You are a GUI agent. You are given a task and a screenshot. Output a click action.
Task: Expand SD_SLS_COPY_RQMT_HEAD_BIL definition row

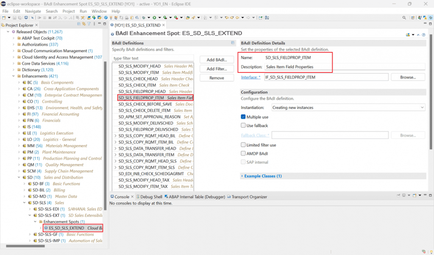[115, 136]
